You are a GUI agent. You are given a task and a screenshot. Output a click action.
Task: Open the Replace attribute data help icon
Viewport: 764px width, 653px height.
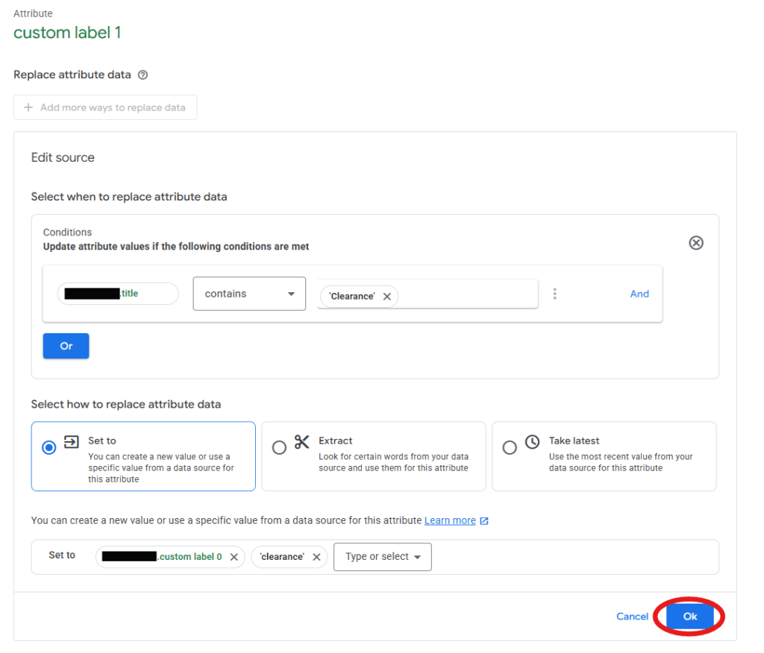point(143,75)
